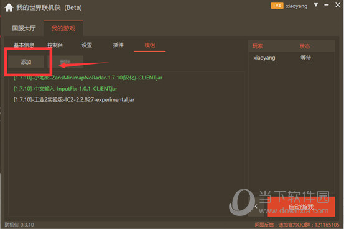Minimize the 我的世界联机侠 window
The height and width of the screenshot is (229, 344).
[x=327, y=5]
